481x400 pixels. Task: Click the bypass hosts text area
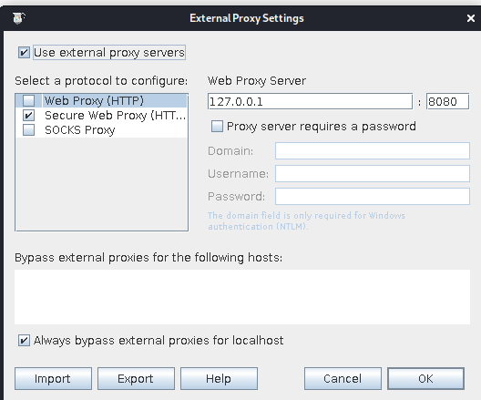242,297
